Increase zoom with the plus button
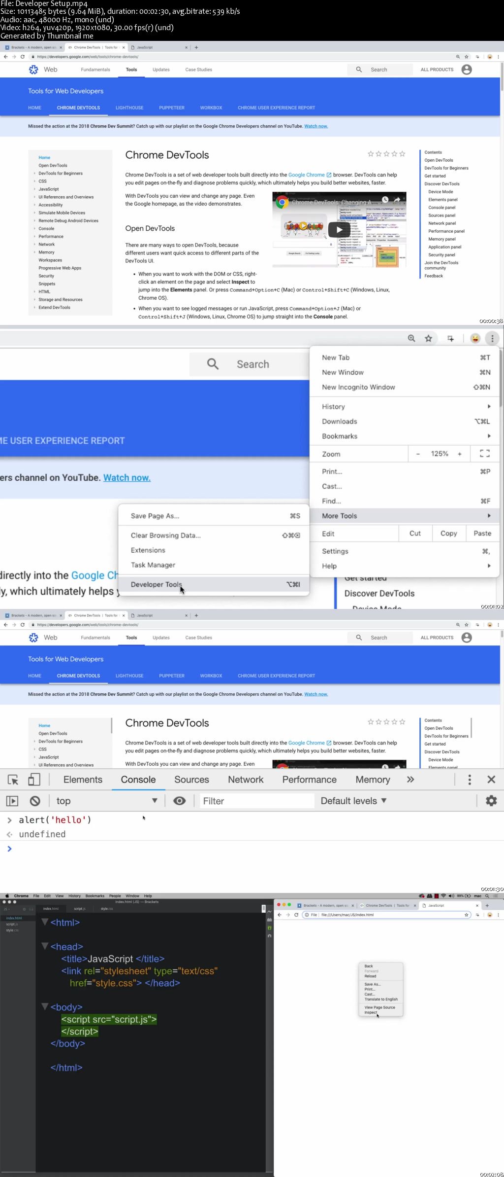The image size is (504, 1177). coord(460,454)
